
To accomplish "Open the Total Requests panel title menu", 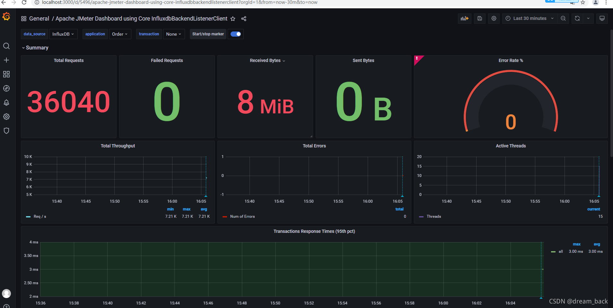I will [69, 60].
